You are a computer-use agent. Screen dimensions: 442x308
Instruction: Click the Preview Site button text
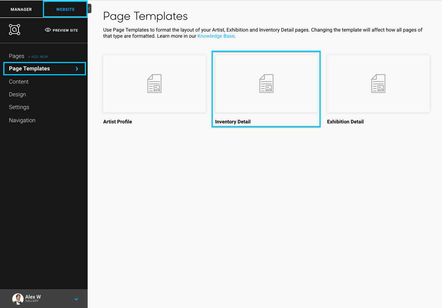65,30
